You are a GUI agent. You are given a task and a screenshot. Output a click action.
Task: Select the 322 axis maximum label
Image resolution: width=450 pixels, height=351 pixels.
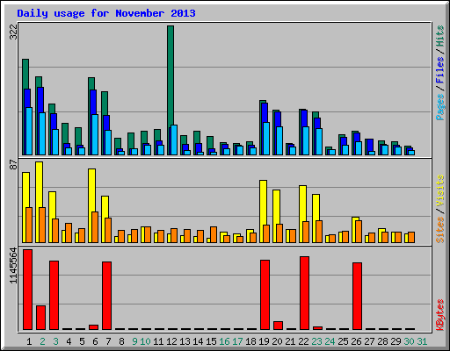13,32
